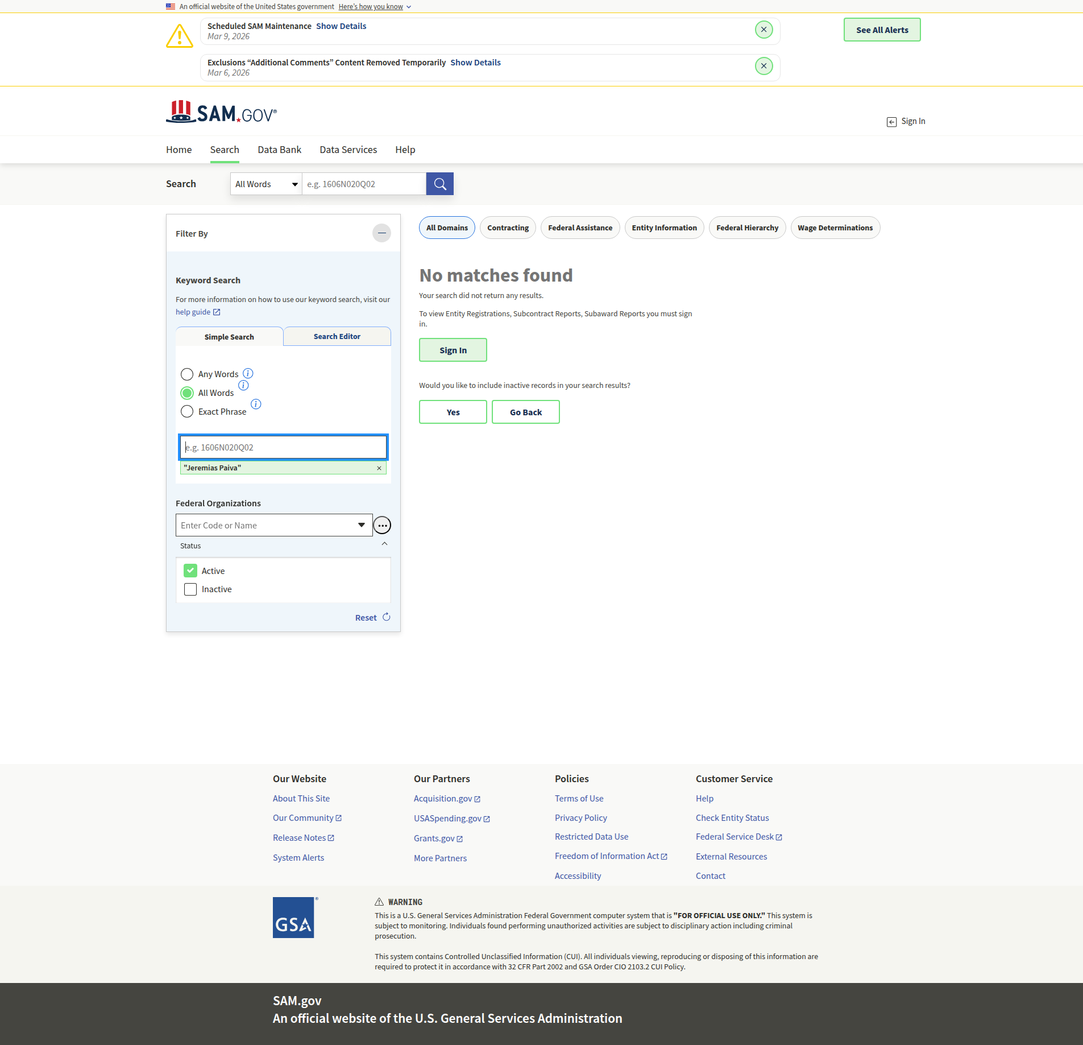Image resolution: width=1083 pixels, height=1045 pixels.
Task: Dismiss the Exclusions content removed alert
Action: (764, 66)
